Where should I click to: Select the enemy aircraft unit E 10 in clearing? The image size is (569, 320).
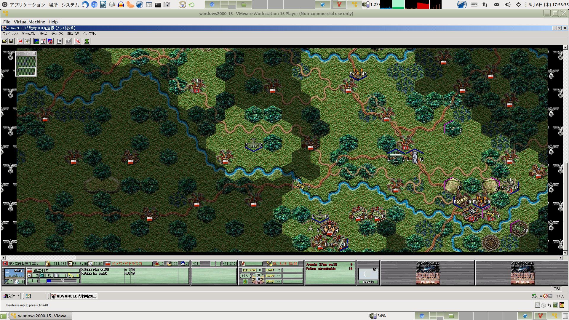tap(254, 145)
